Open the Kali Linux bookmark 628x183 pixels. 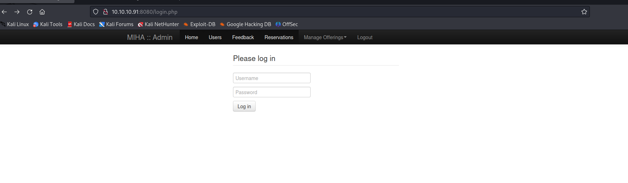coord(15,24)
